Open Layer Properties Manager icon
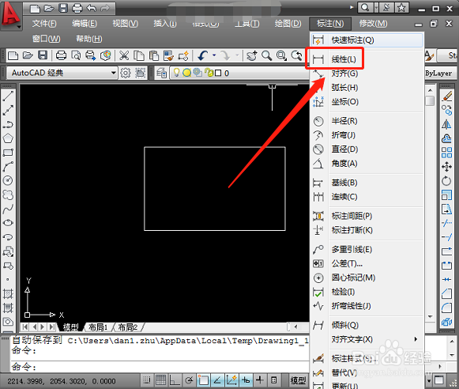 coord(161,73)
